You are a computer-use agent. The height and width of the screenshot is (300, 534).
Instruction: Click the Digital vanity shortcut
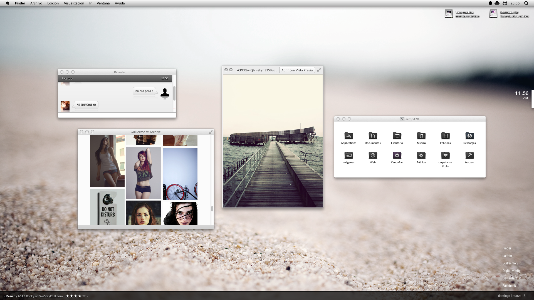point(511,271)
